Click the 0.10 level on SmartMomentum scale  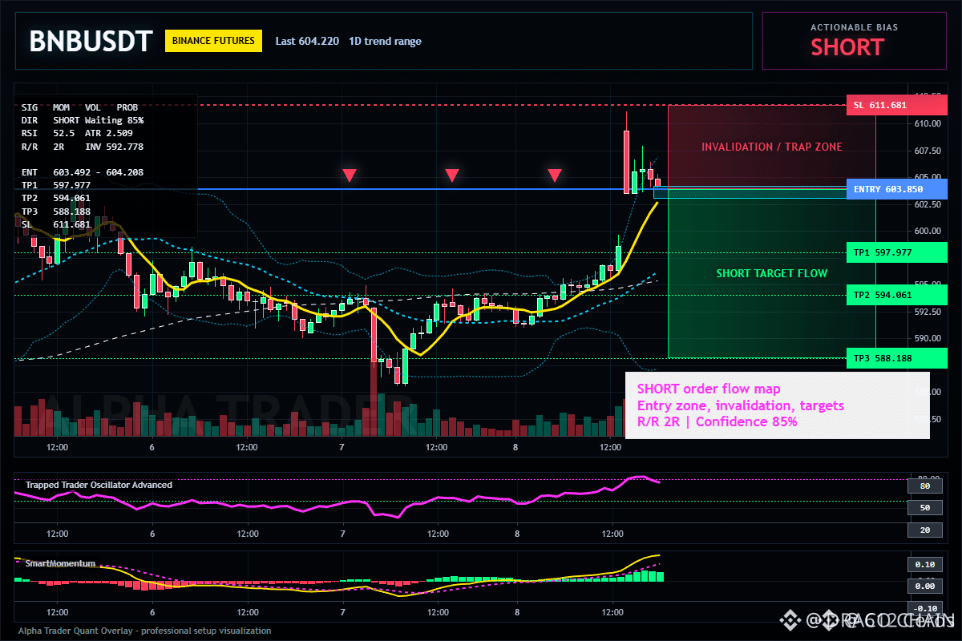click(x=924, y=564)
